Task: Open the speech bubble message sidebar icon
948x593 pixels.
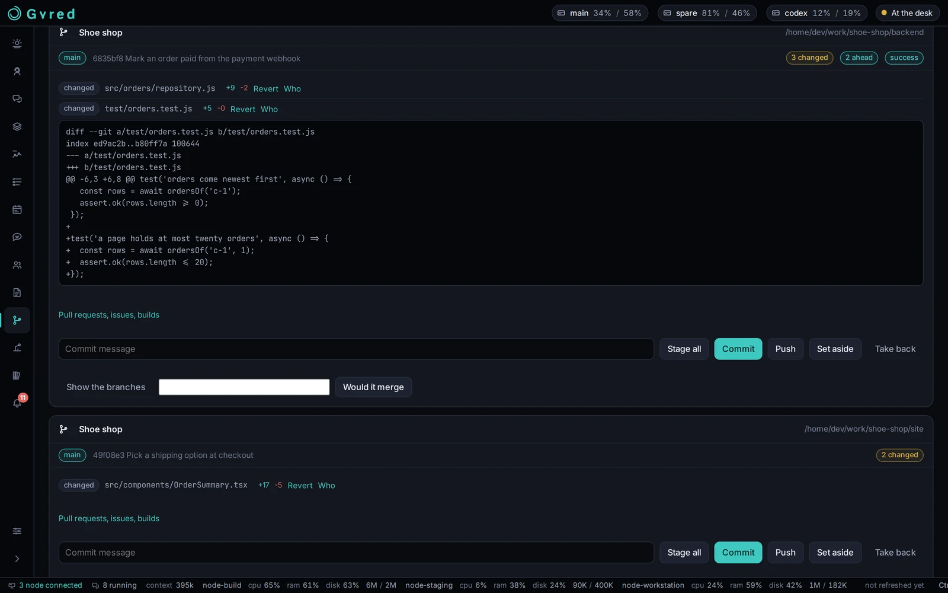Action: coord(17,237)
